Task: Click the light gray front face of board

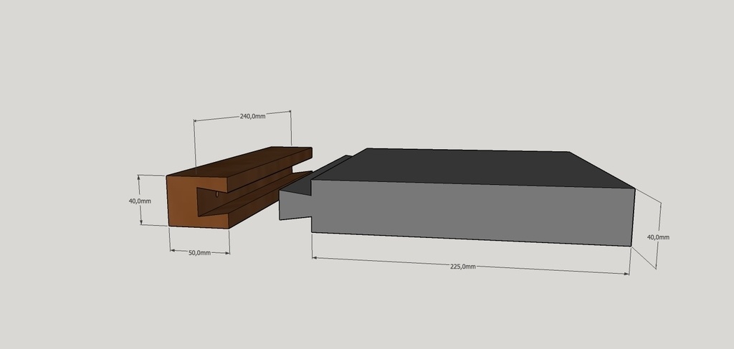Action: click(466, 211)
